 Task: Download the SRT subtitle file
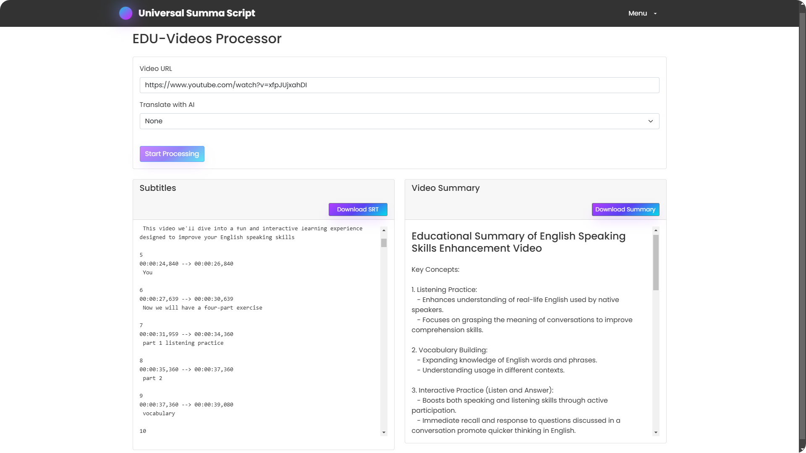tap(358, 209)
